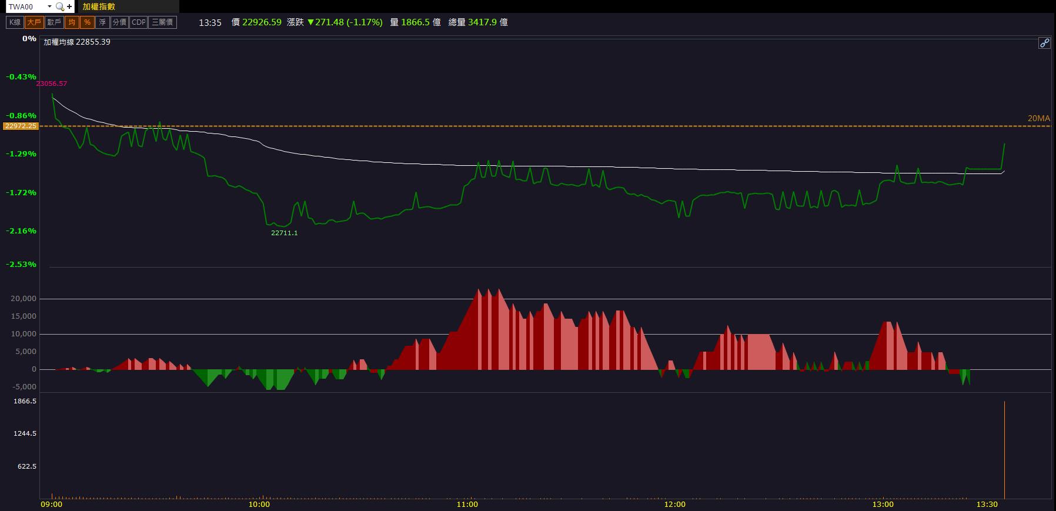Click the -1.29% axis label

coord(21,154)
